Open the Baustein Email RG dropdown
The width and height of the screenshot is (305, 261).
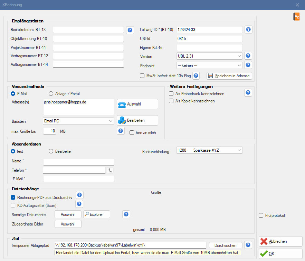pyautogui.click(x=78, y=121)
